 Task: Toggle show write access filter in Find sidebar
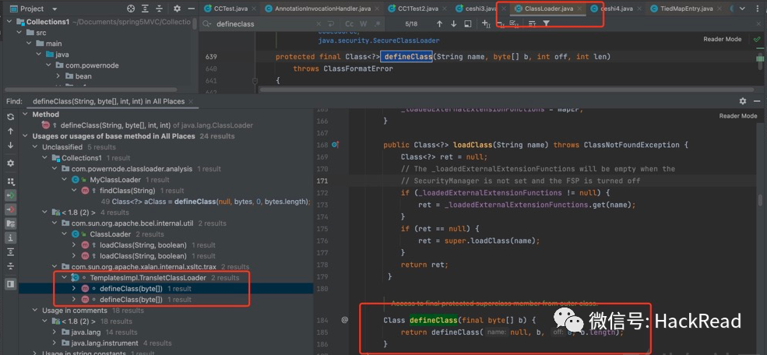click(10, 209)
